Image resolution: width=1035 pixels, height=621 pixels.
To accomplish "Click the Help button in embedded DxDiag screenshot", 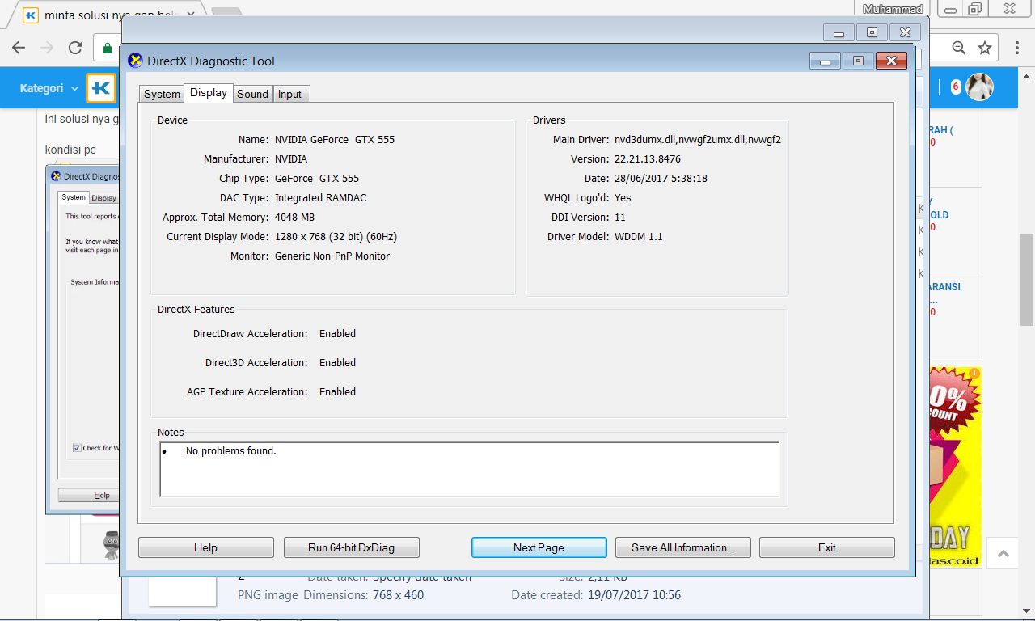I will (89, 496).
